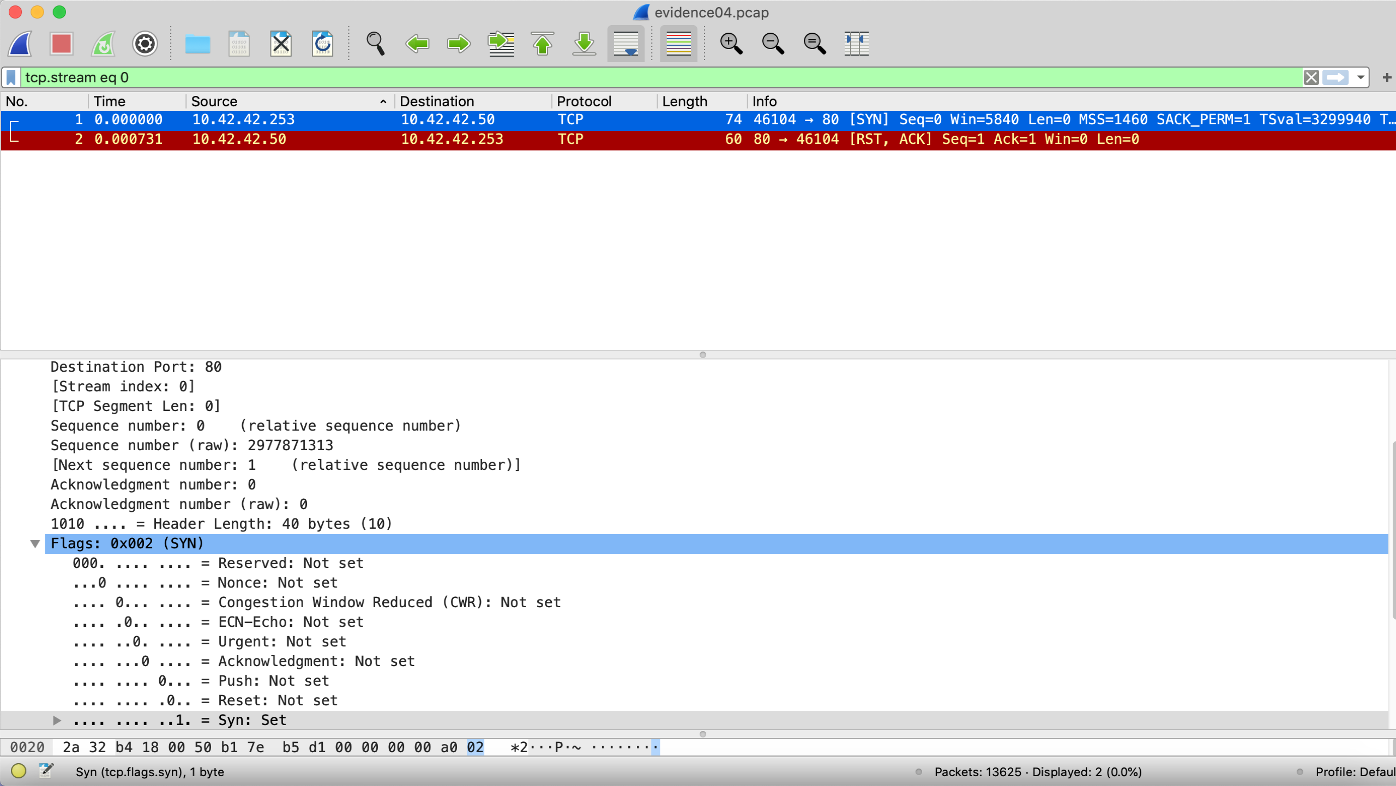Find a packet with magnifier icon
The image size is (1396, 786).
(375, 44)
